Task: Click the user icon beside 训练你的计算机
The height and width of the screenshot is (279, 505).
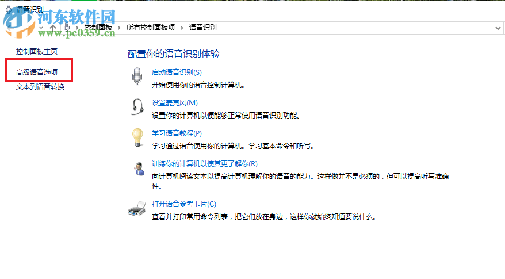Action: [139, 169]
